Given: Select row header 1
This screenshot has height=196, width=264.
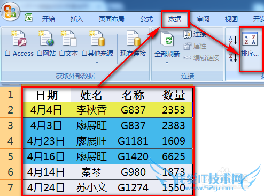Looking at the screenshot, I should coord(11,94).
